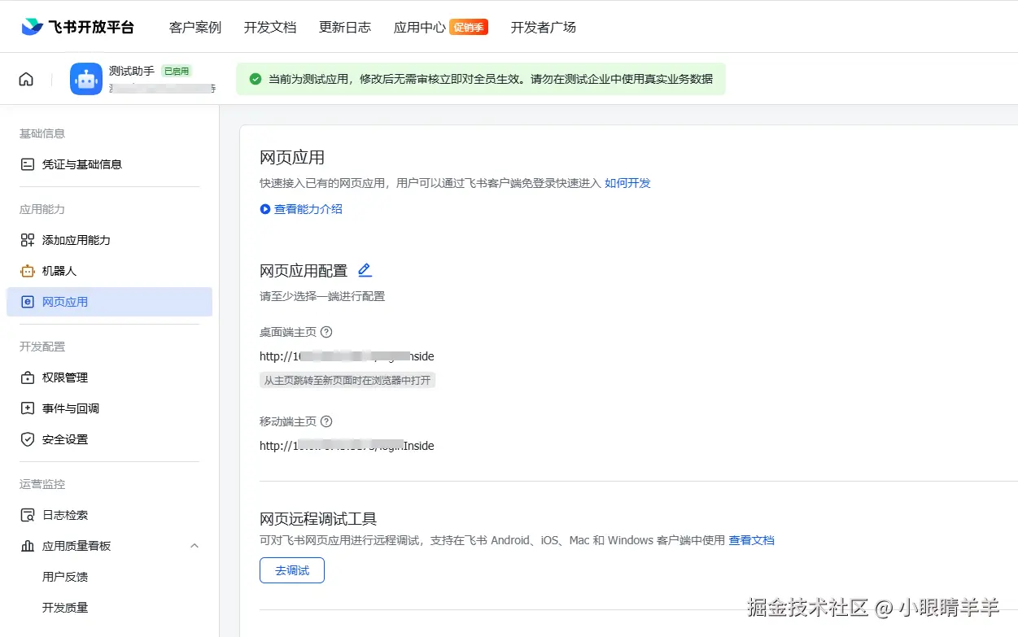Click the 添加应用能力 grid icon
The image size is (1018, 637).
coord(28,240)
